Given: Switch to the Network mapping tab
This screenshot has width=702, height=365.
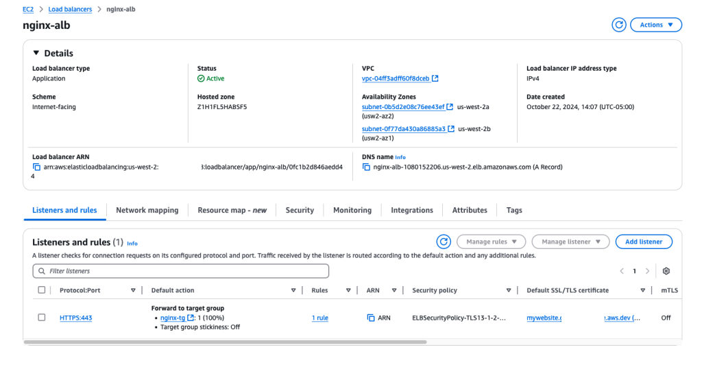Looking at the screenshot, I should coord(147,210).
